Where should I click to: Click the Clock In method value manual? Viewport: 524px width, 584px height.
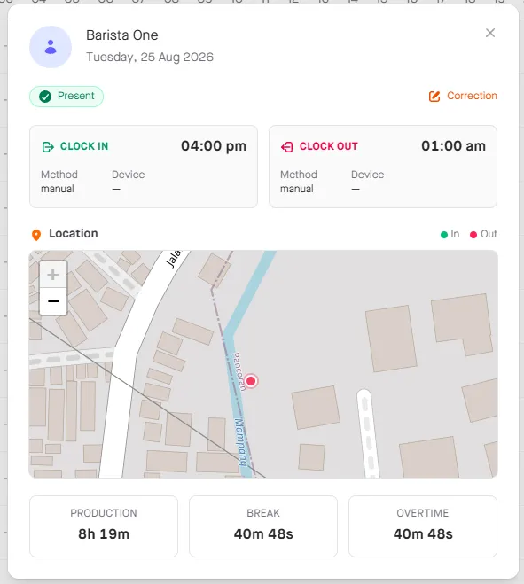coord(58,189)
